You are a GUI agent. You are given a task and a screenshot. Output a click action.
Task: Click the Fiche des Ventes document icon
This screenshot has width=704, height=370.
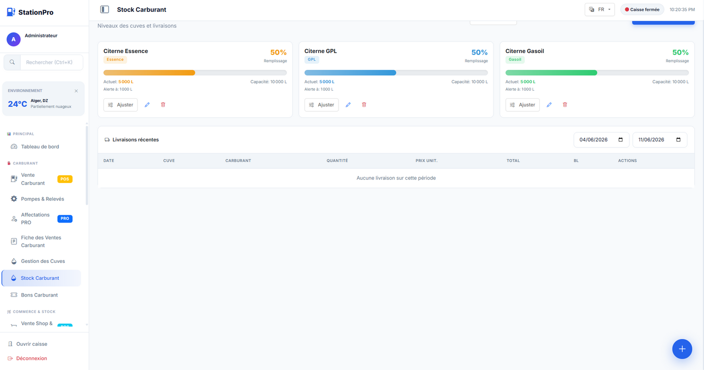(14, 241)
